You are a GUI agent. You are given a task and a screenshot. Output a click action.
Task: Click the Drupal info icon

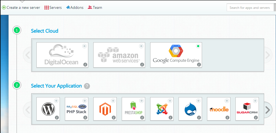click(x=199, y=118)
